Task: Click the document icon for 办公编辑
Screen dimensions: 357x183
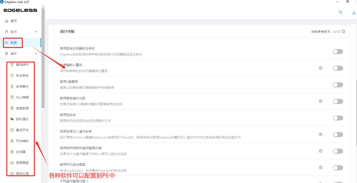Action: (12, 97)
